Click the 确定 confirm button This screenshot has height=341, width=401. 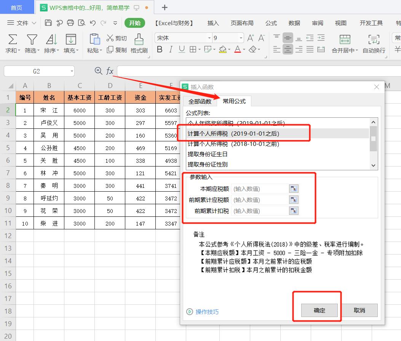pos(319,310)
